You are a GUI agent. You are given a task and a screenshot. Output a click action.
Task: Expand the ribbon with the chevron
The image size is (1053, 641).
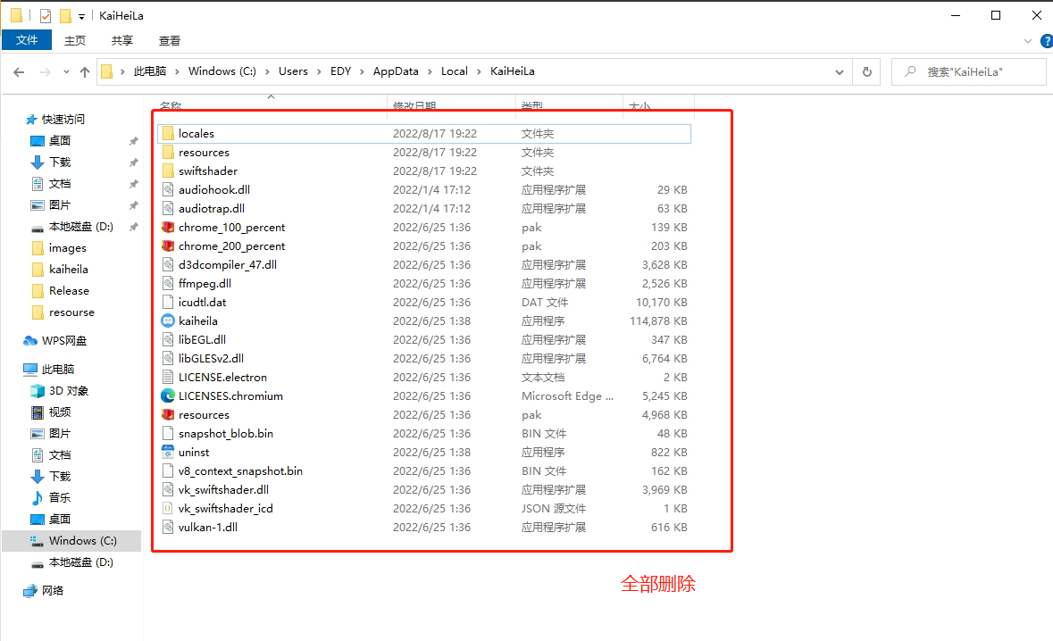pyautogui.click(x=1027, y=41)
